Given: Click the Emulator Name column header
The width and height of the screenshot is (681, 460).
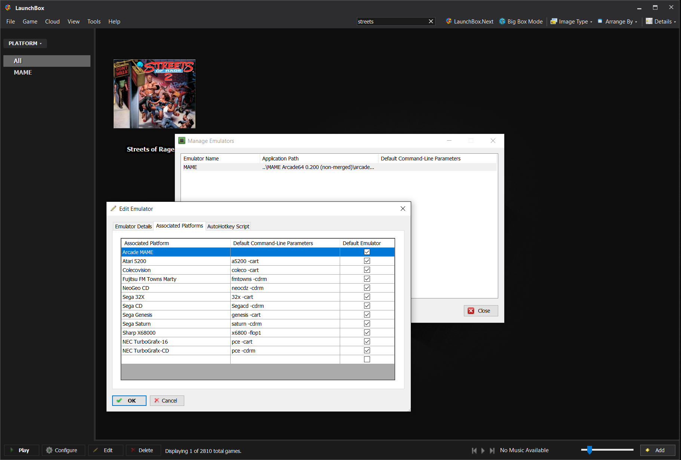Looking at the screenshot, I should (x=221, y=159).
